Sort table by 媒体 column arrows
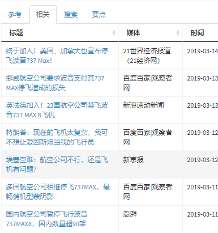This screenshot has width=218, height=233. point(178,33)
